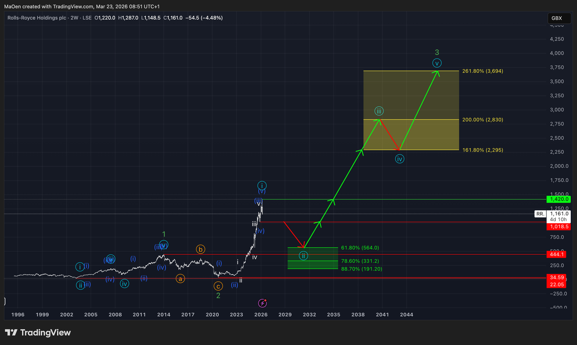Click the red 444.1 price axis label
Image resolution: width=577 pixels, height=345 pixels.
pos(557,254)
